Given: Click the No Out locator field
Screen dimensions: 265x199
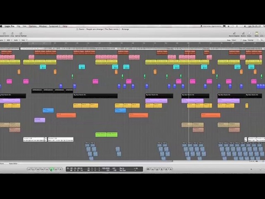Looking at the screenshot, I should tap(123, 170).
